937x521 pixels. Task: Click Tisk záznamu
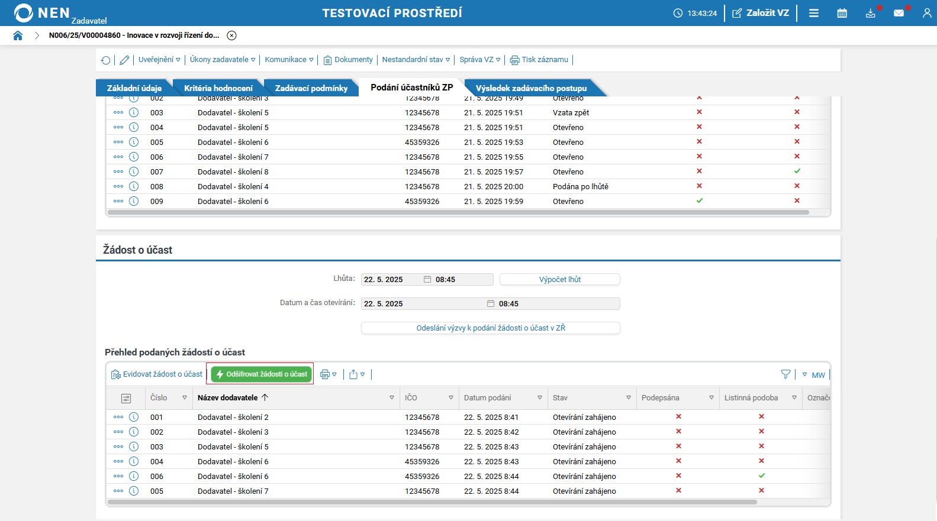click(539, 60)
